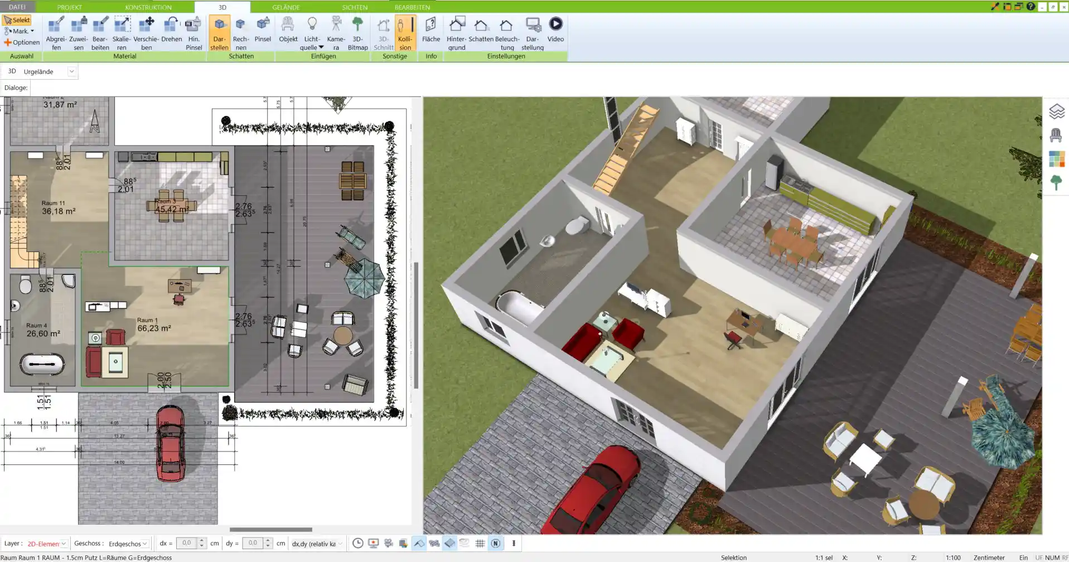Select the red car in 2D plan
The image size is (1069, 562).
(x=170, y=443)
